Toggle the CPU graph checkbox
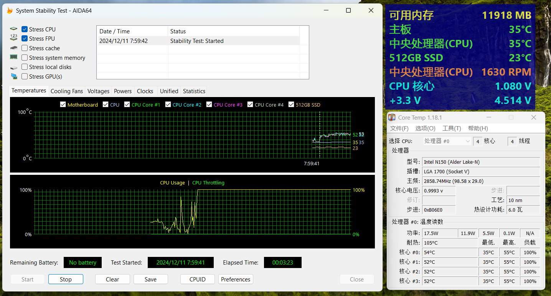The width and height of the screenshot is (551, 296). tap(106, 105)
